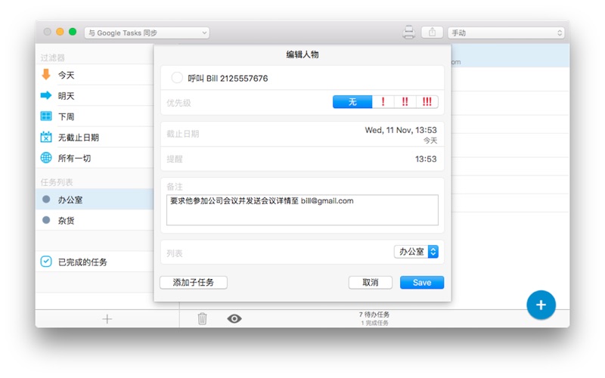Click the gray dot beside 杂货

[46, 220]
